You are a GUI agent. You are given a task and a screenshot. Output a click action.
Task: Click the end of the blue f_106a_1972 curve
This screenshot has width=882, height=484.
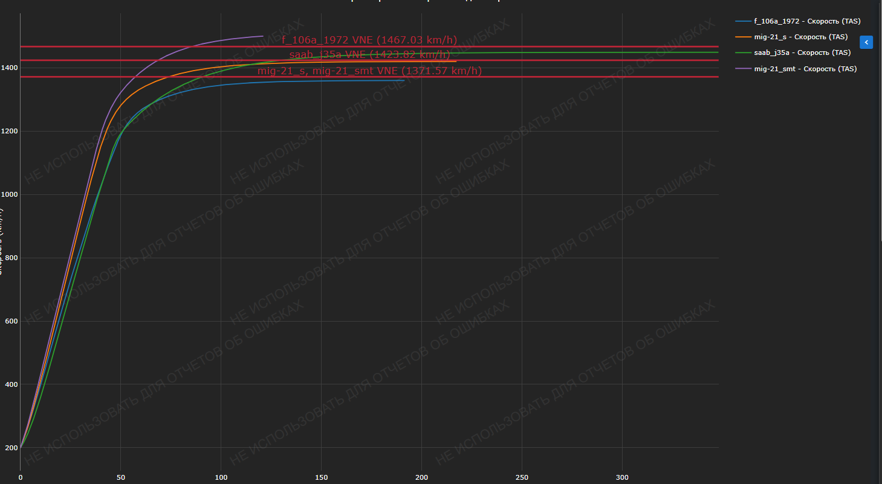click(x=404, y=80)
